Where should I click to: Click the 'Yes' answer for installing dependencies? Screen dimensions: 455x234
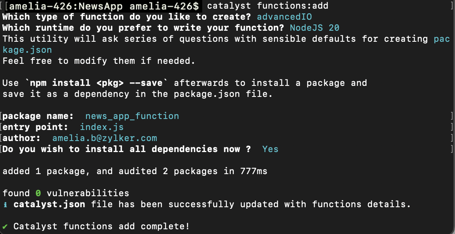coord(270,149)
